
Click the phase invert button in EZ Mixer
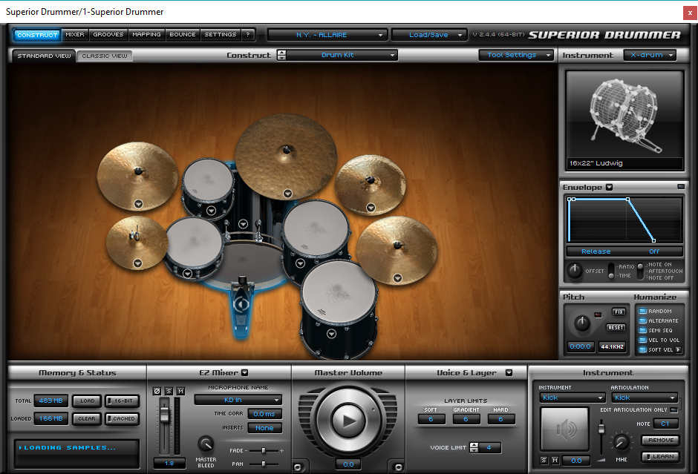click(157, 391)
